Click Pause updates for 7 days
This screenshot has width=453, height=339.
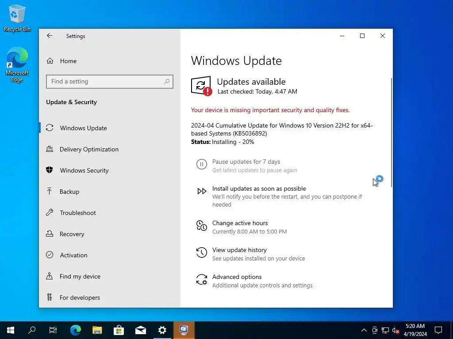[x=246, y=162]
